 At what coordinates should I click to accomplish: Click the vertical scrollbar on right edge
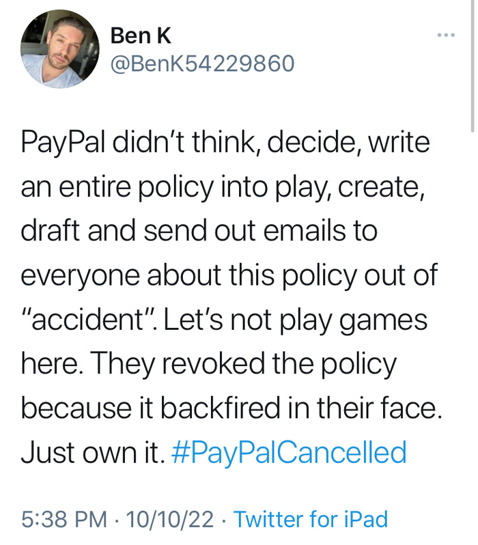click(x=473, y=68)
